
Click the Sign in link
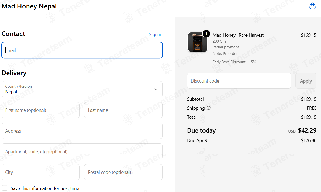pos(156,34)
